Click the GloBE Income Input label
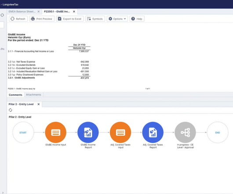This screenshot has height=194, width=233. pyautogui.click(x=55, y=145)
